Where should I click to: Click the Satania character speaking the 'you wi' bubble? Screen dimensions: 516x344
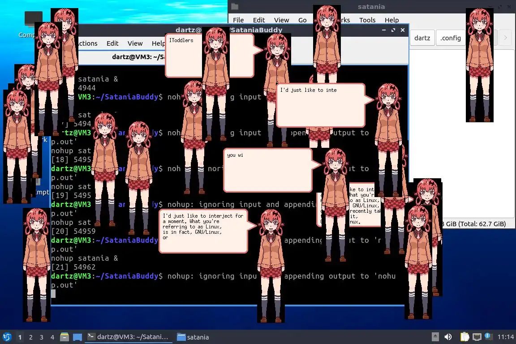tap(335, 205)
